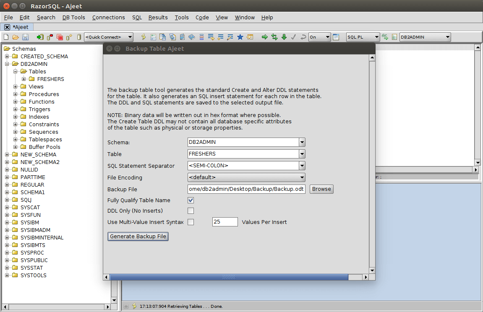Click the blue star favorites icon
This screenshot has height=312, width=483.
[240, 37]
